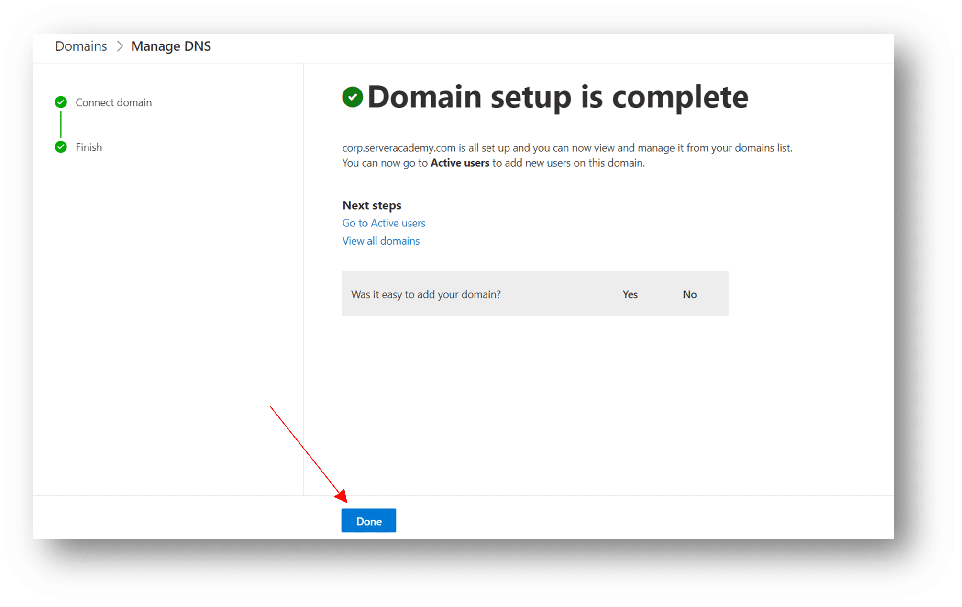Go back to Domains in breadcrumb
This screenshot has height=607, width=962.
(x=81, y=46)
